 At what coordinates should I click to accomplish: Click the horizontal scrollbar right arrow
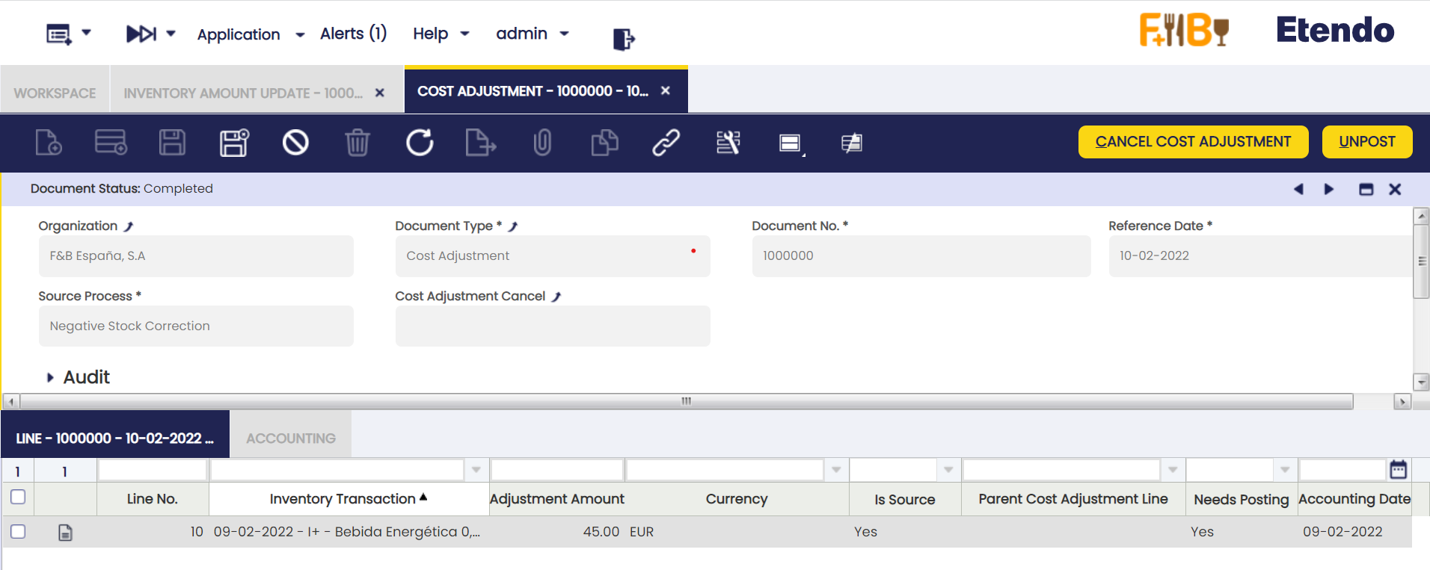1402,402
